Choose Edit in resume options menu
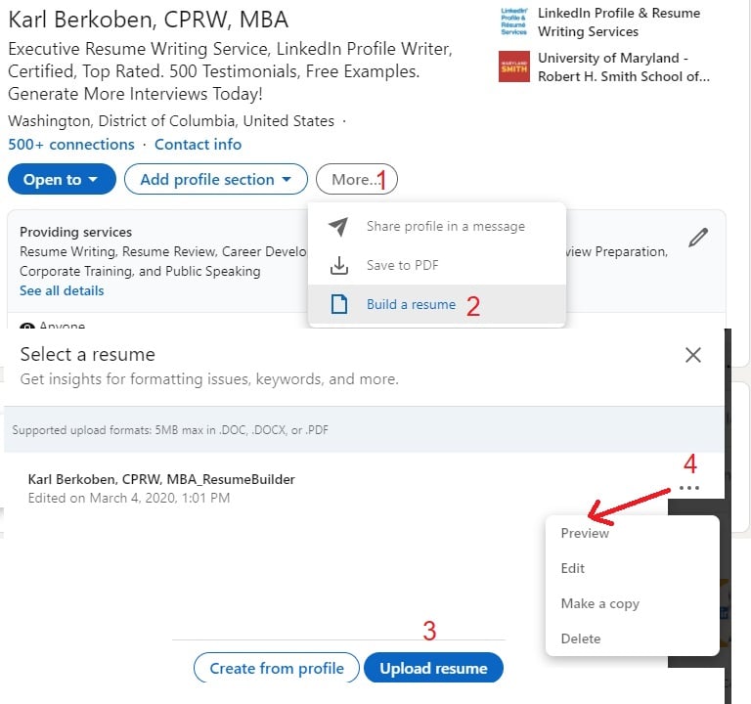The image size is (751, 704). (x=573, y=568)
